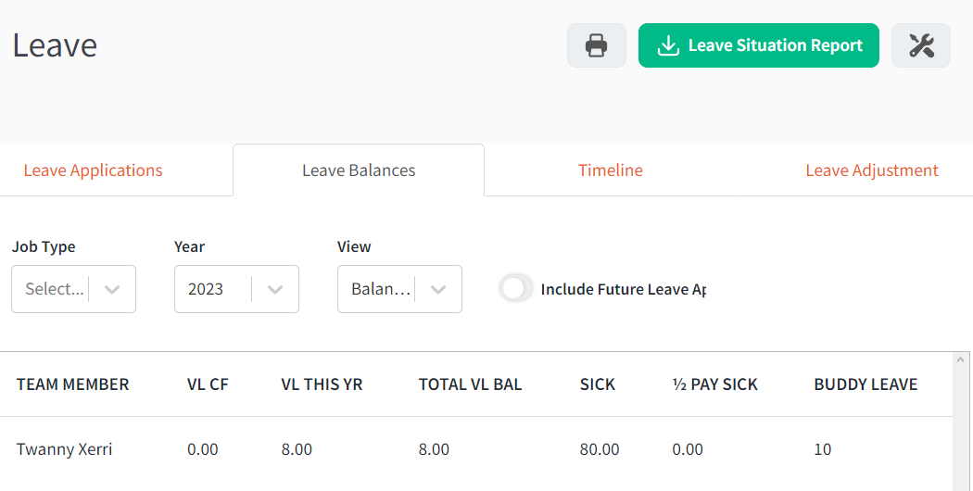Go to the Leave Adjustment tab
The width and height of the screenshot is (973, 491).
point(872,170)
